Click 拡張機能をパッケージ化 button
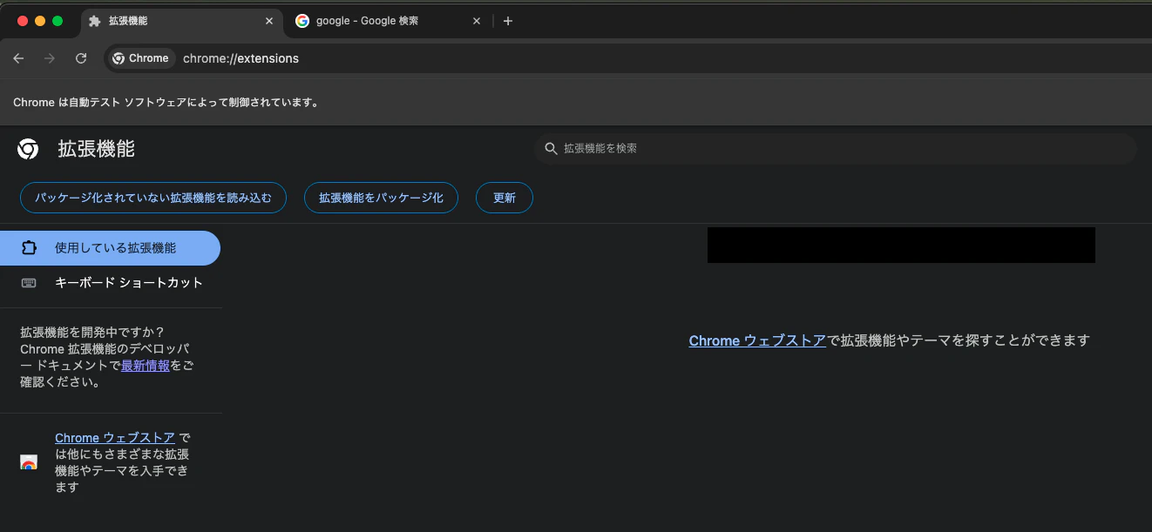 [381, 198]
